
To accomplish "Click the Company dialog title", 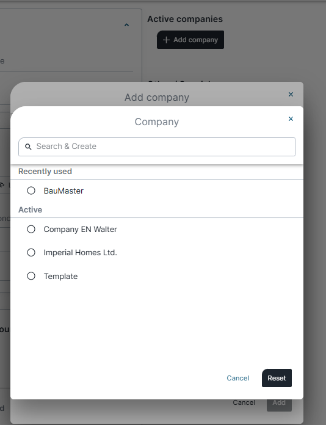I will pos(157,122).
